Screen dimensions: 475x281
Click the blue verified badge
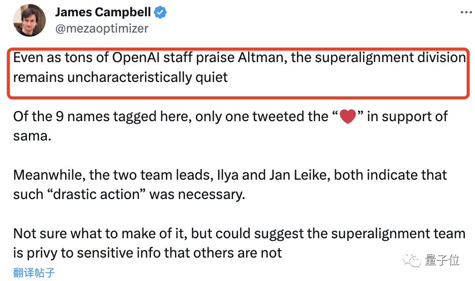click(161, 13)
